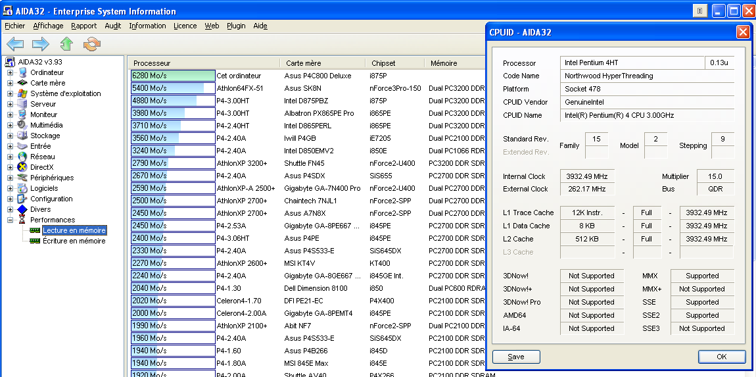Open the Information menu

pyautogui.click(x=147, y=26)
